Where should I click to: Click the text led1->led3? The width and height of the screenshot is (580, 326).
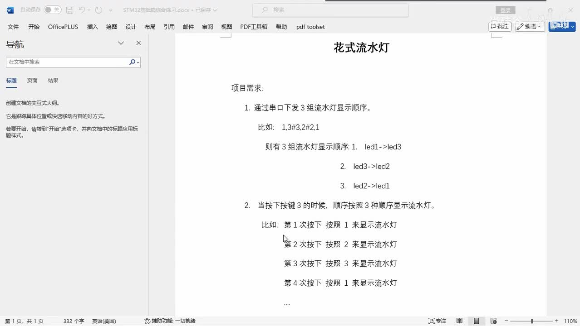pyautogui.click(x=383, y=147)
